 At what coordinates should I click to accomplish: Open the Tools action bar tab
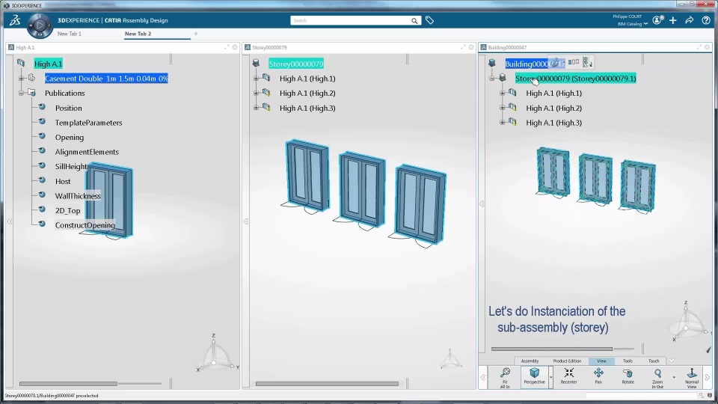pos(628,361)
